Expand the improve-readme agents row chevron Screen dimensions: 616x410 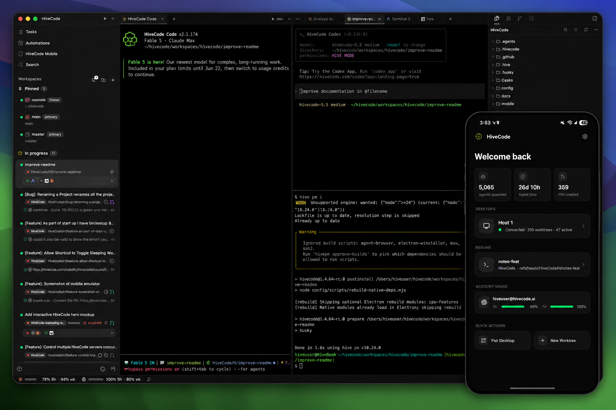[112, 181]
